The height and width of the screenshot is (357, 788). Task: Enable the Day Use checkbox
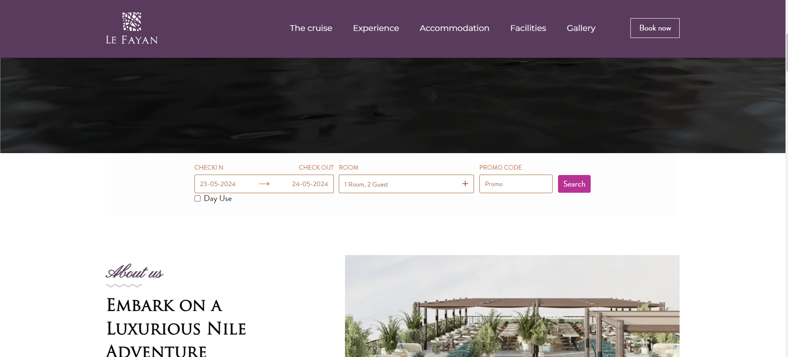198,199
